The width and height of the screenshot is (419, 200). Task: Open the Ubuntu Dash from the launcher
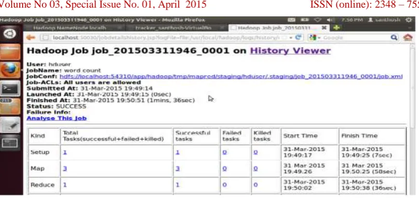tap(10, 34)
